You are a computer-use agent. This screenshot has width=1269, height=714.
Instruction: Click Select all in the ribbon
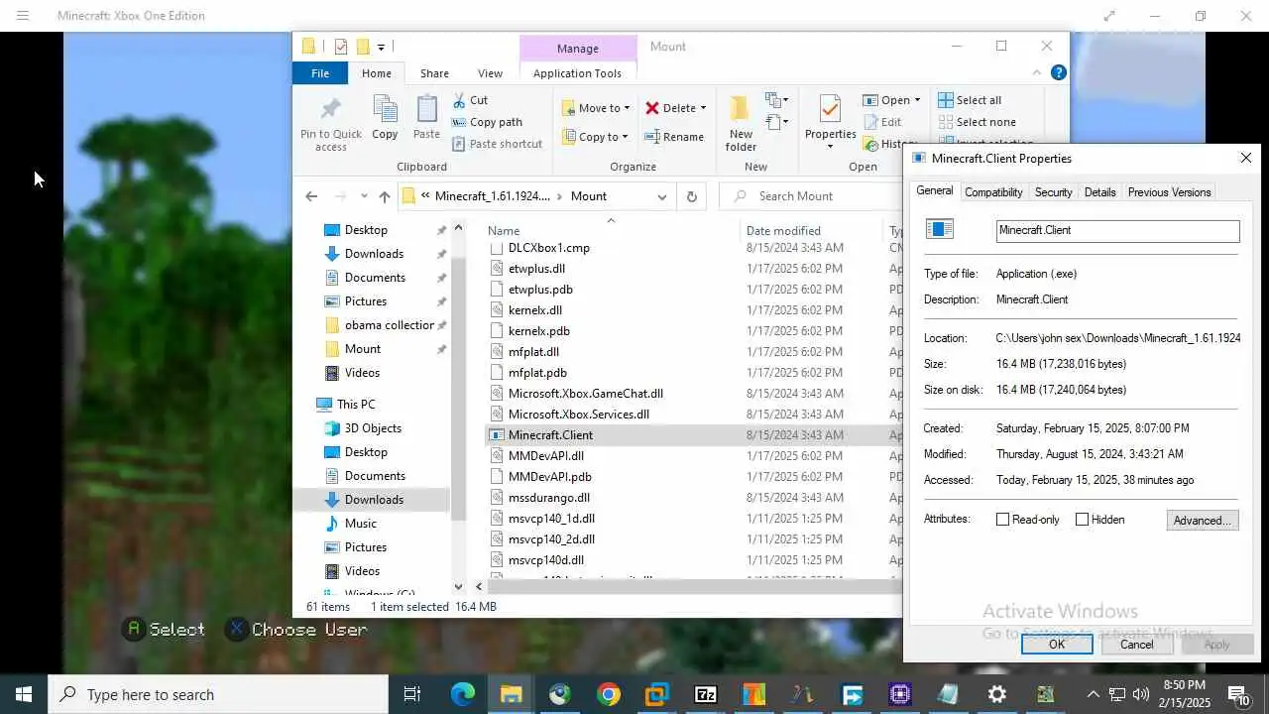(x=970, y=100)
